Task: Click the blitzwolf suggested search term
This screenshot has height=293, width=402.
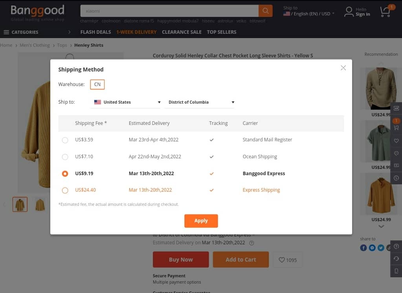Action: tap(257, 21)
